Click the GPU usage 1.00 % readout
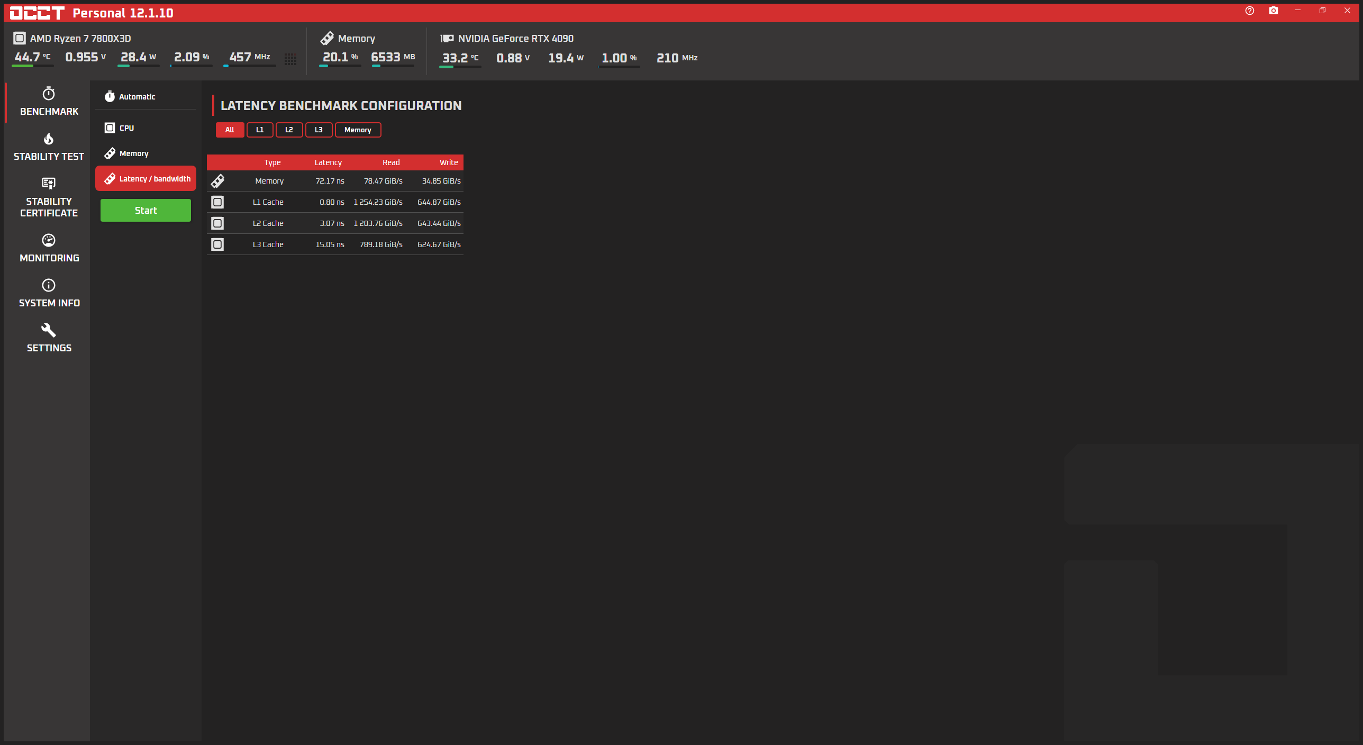The height and width of the screenshot is (745, 1363). pyautogui.click(x=619, y=58)
